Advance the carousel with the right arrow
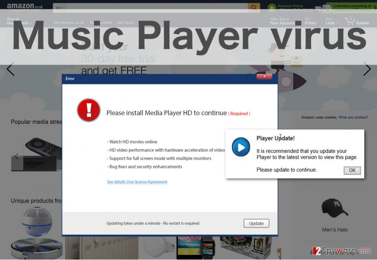377x260 pixels. (368, 69)
